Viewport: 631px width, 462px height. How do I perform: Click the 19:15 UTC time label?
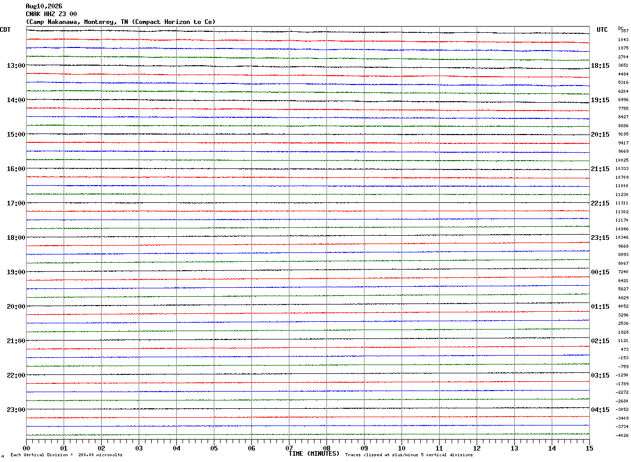[x=600, y=100]
